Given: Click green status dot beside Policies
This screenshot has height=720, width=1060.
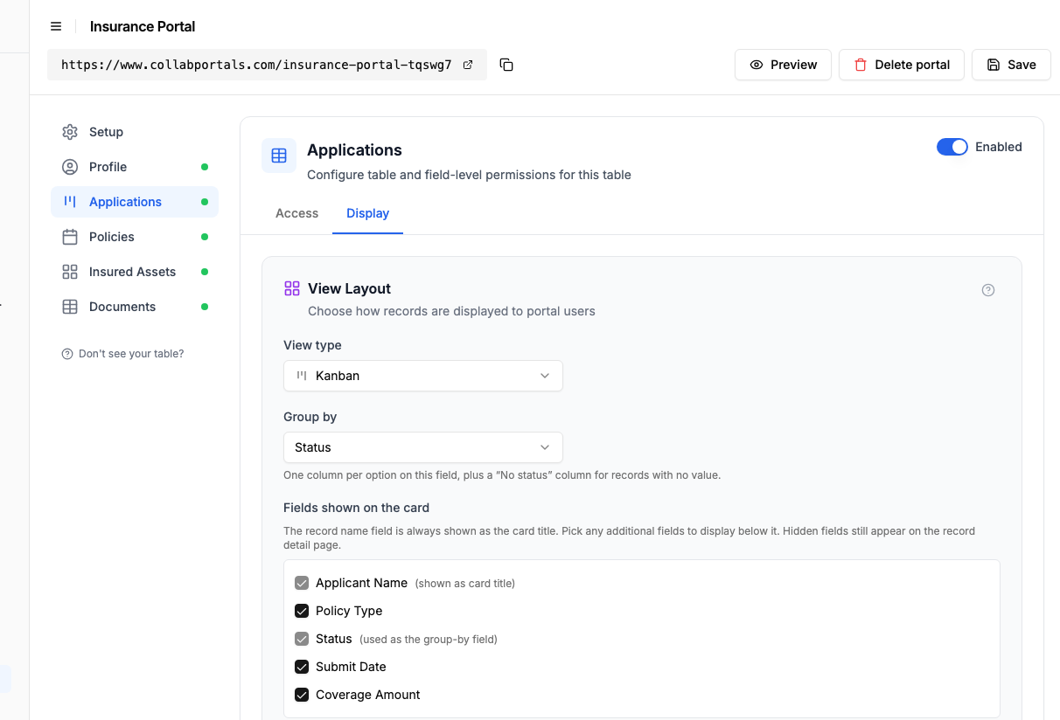Looking at the screenshot, I should click(x=205, y=237).
